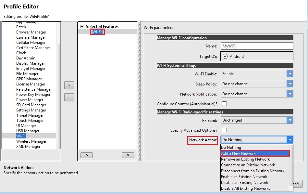Select Remove an Existing Network option
Image resolution: width=308 pixels, height=194 pixels.
(x=245, y=159)
